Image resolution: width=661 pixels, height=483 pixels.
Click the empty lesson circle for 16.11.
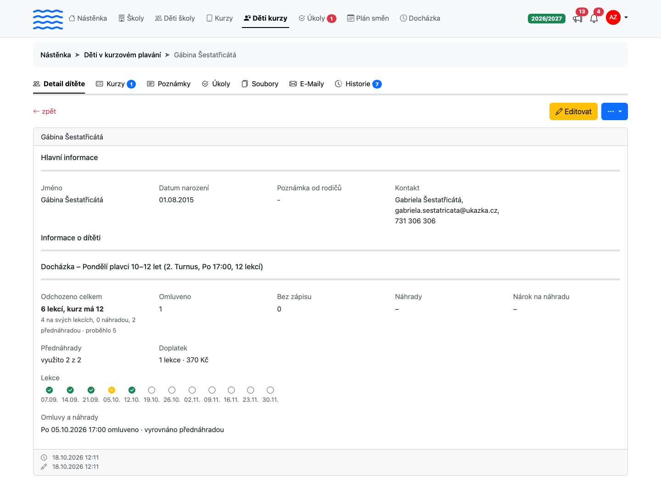click(231, 390)
